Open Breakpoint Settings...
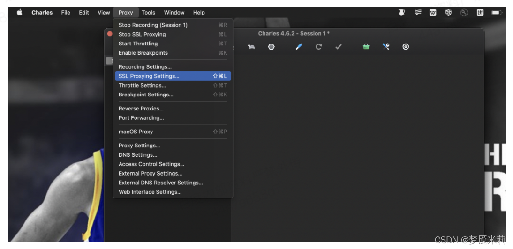This screenshot has height=249, width=513. [173, 95]
